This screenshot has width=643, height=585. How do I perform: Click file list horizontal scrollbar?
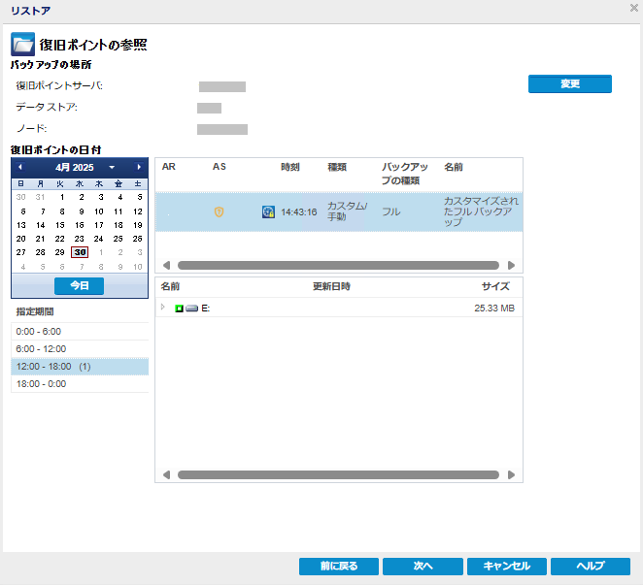pos(338,475)
